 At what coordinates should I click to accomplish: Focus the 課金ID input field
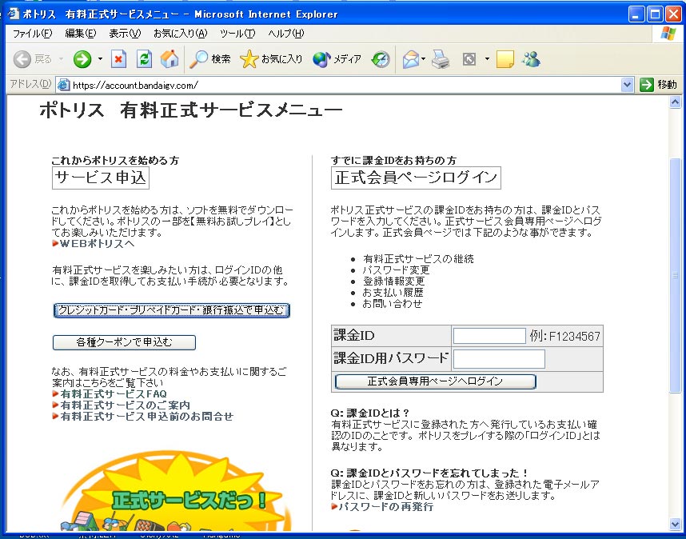[x=489, y=336]
